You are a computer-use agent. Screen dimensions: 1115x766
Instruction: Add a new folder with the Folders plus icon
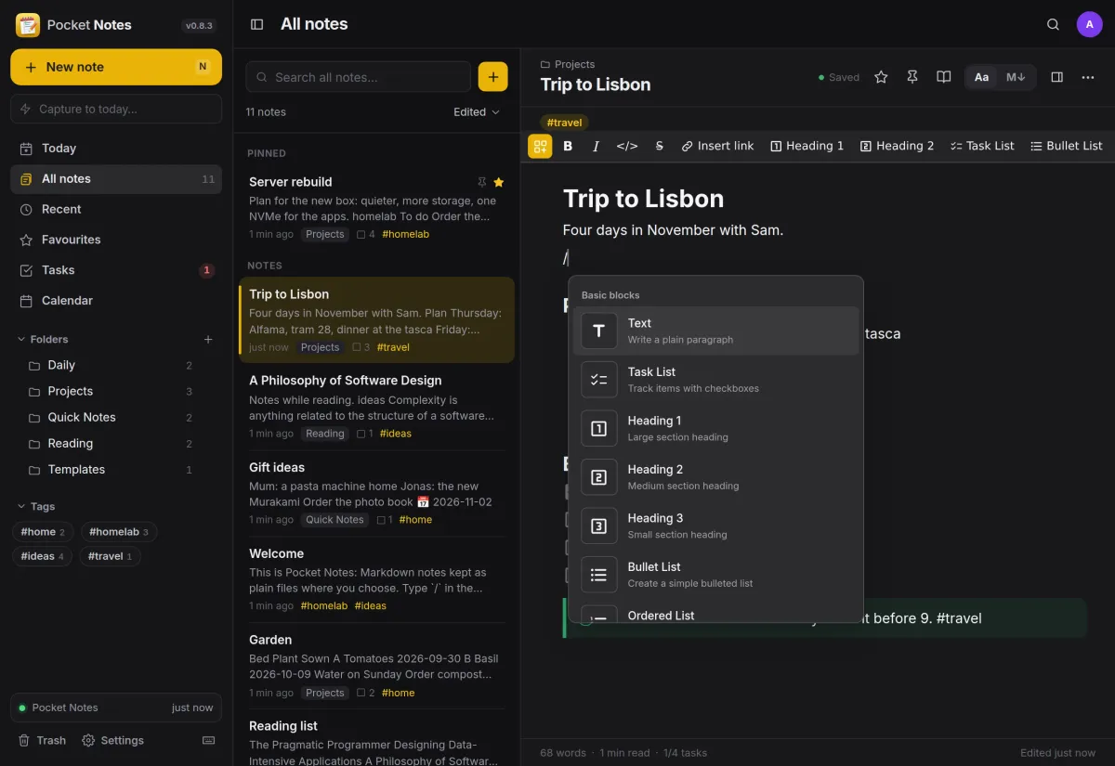pos(208,339)
